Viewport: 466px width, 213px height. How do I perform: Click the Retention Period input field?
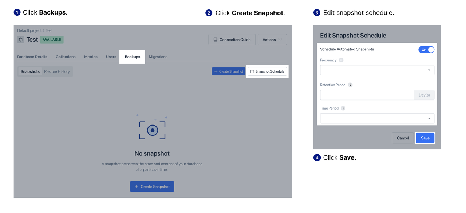click(367, 95)
